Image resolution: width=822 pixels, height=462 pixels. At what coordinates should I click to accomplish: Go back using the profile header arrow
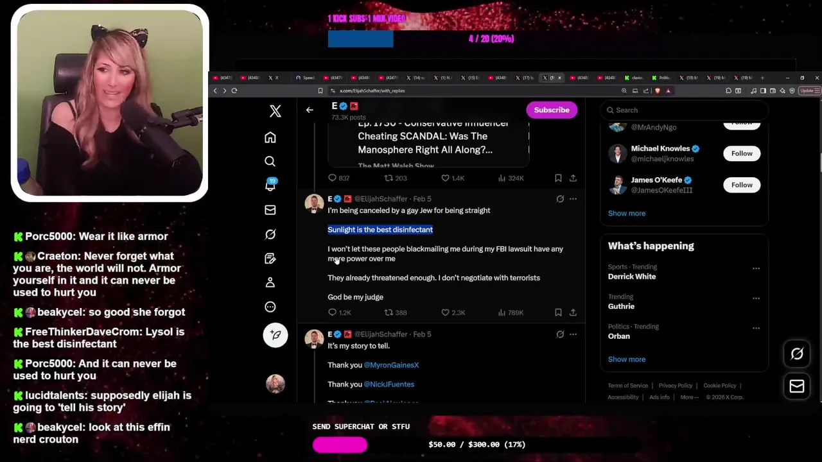coord(310,110)
